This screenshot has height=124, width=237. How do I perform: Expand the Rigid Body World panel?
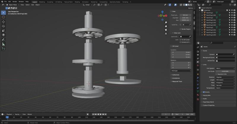[209, 102]
